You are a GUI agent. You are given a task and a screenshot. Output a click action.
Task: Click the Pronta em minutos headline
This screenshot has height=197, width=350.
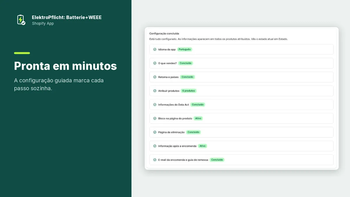pos(65,66)
